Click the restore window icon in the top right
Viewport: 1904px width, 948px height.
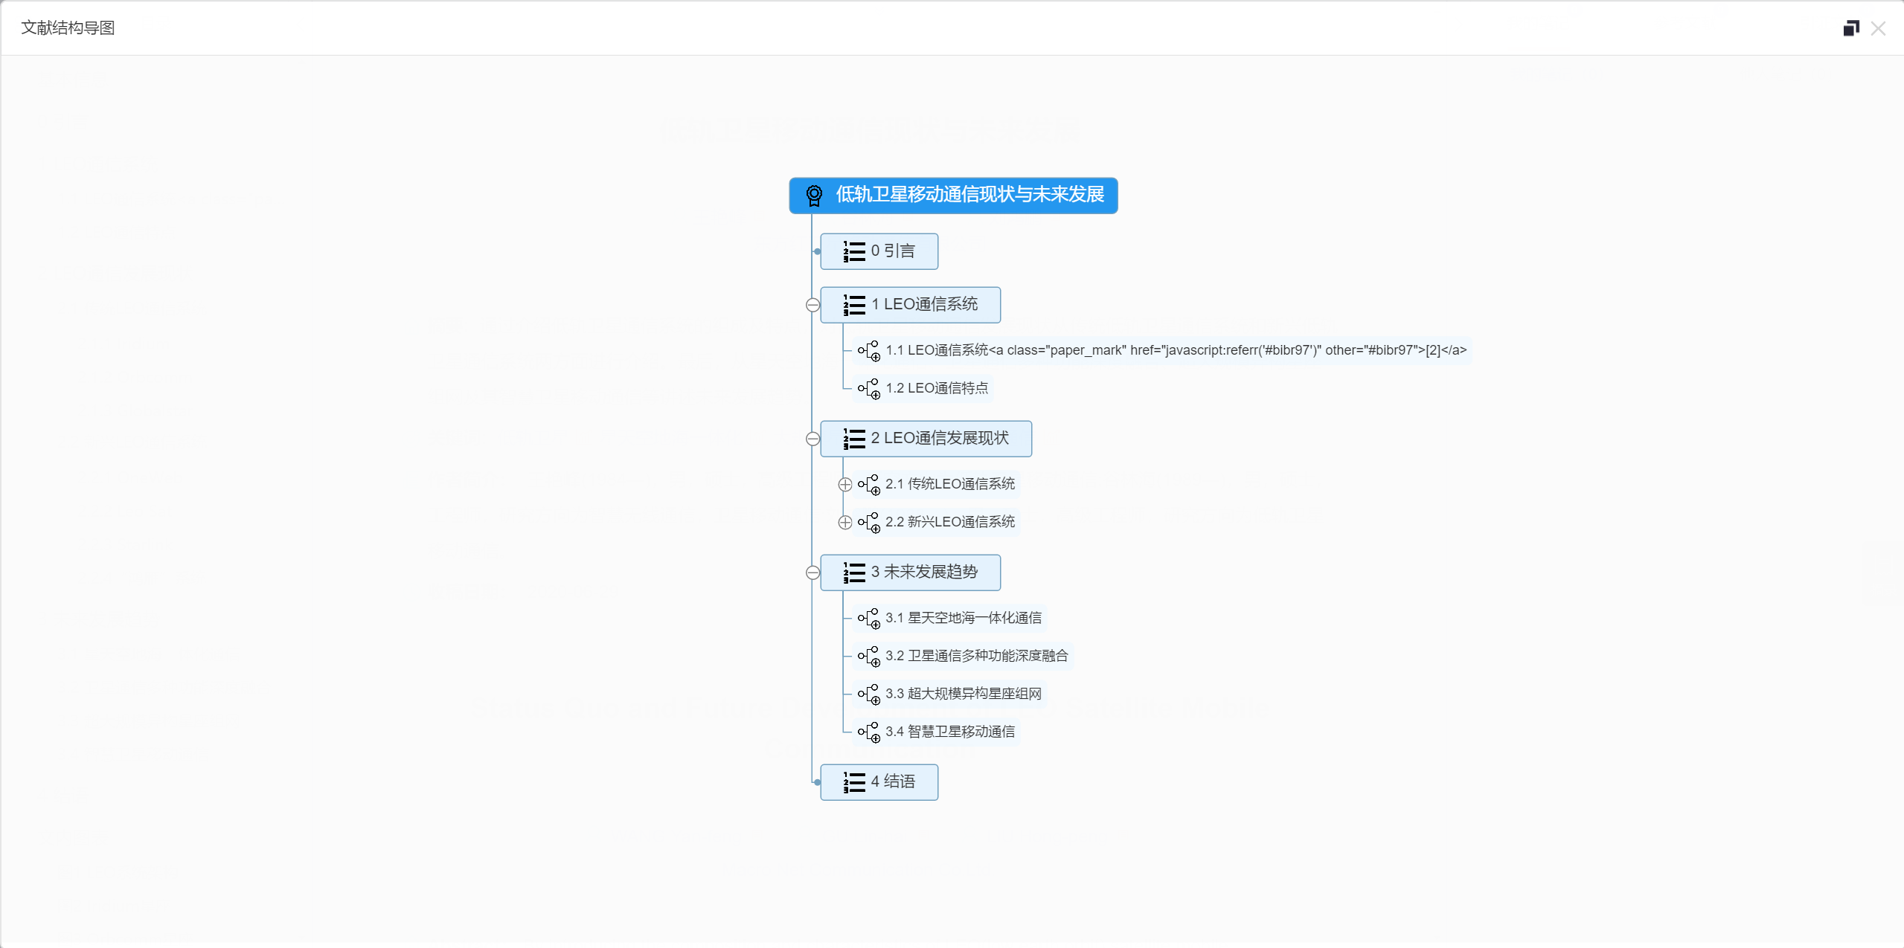pyautogui.click(x=1850, y=28)
